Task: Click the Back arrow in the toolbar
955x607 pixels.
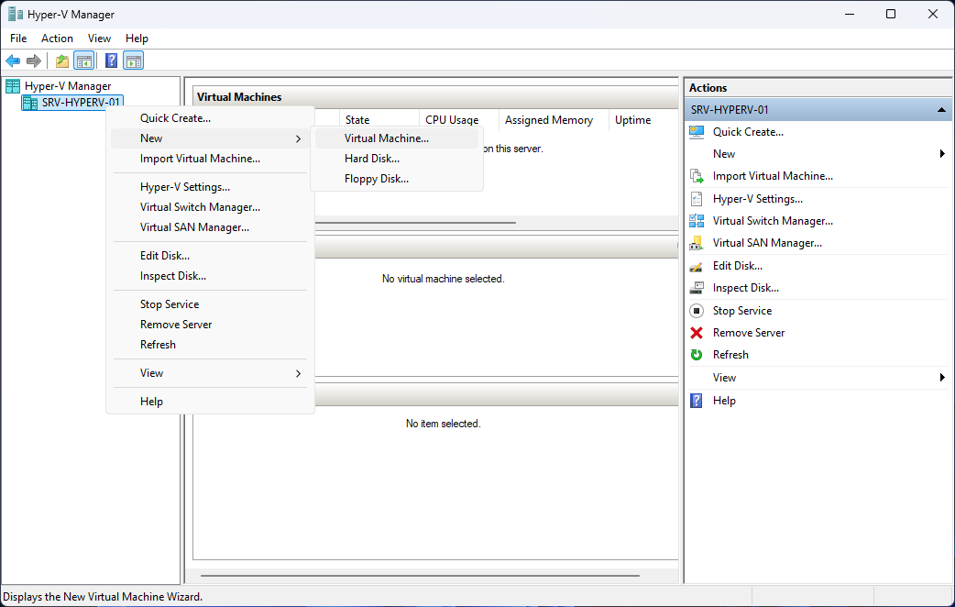Action: [13, 61]
